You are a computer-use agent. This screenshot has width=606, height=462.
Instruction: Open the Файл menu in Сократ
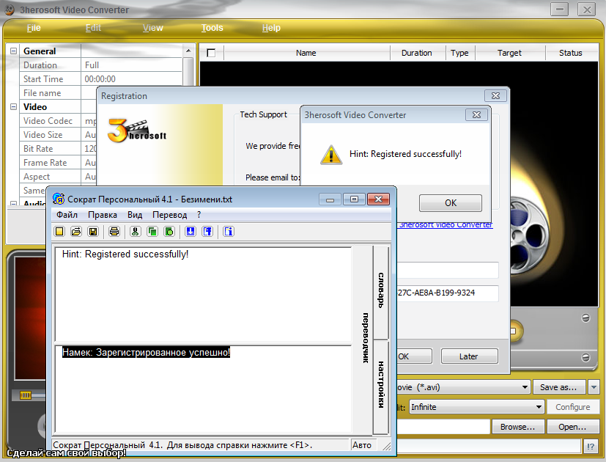coord(67,215)
